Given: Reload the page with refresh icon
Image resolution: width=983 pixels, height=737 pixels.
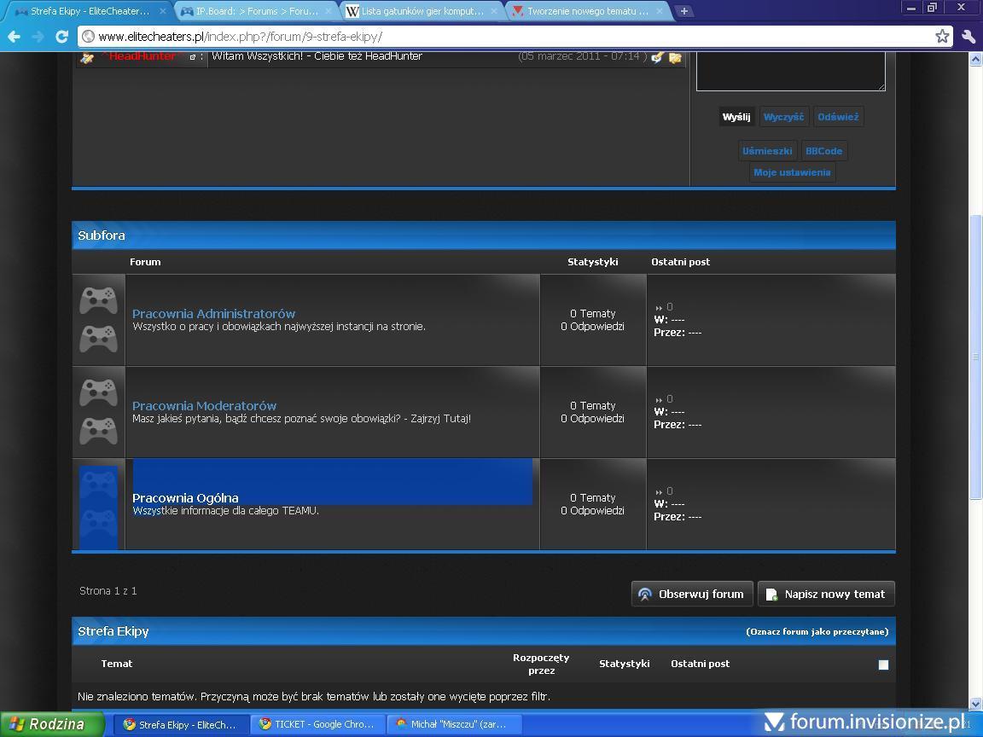Looking at the screenshot, I should pyautogui.click(x=61, y=37).
